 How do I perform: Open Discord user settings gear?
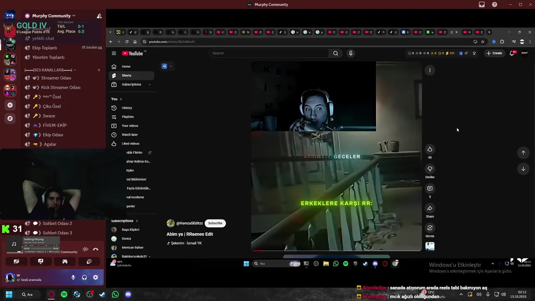96,277
